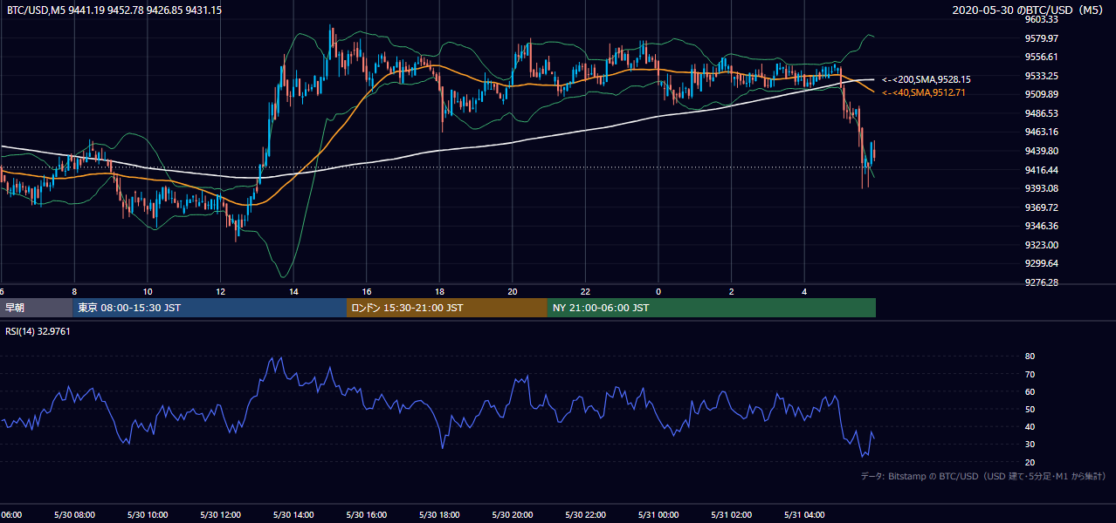This screenshot has height=523, width=1116.
Task: Click the '2020-05-30 のBTC/USD (M5)' chart title
Action: tap(1030, 10)
